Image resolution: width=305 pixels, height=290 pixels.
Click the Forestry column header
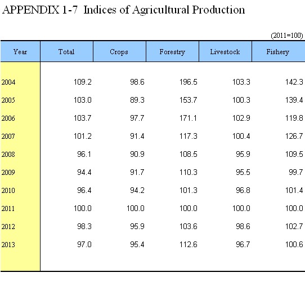click(x=172, y=52)
